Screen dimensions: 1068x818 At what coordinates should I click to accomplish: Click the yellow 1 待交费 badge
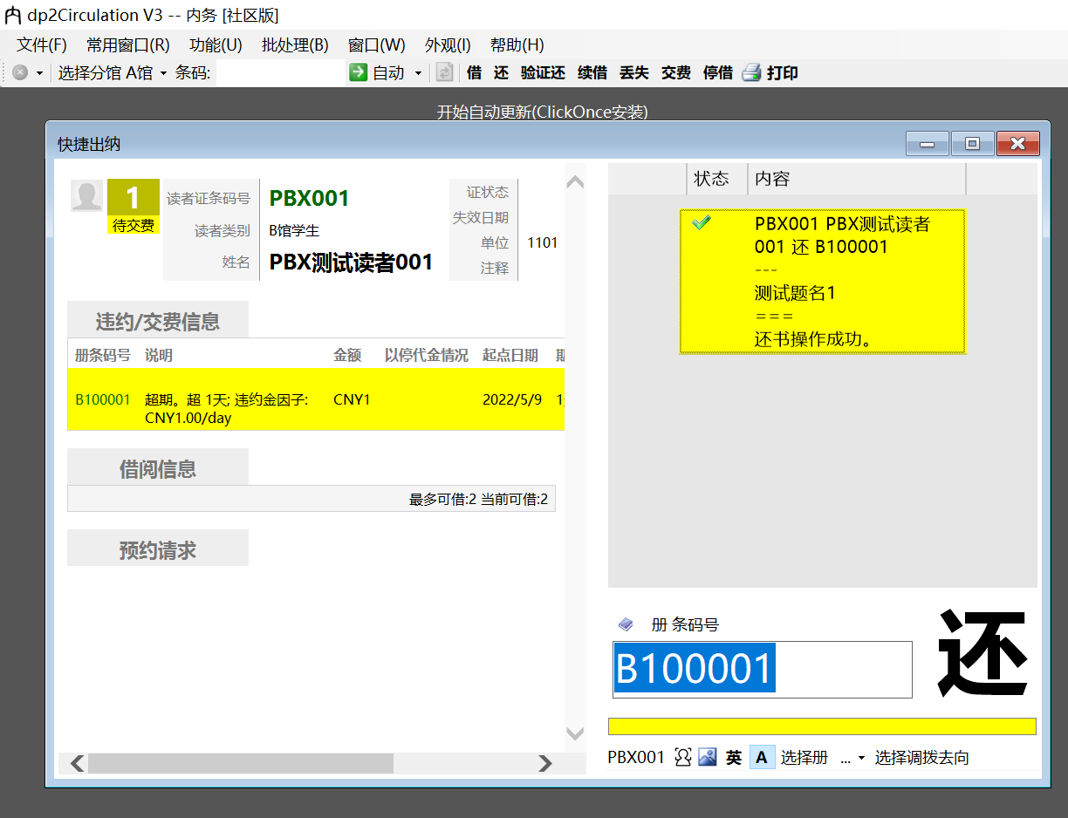pos(133,207)
